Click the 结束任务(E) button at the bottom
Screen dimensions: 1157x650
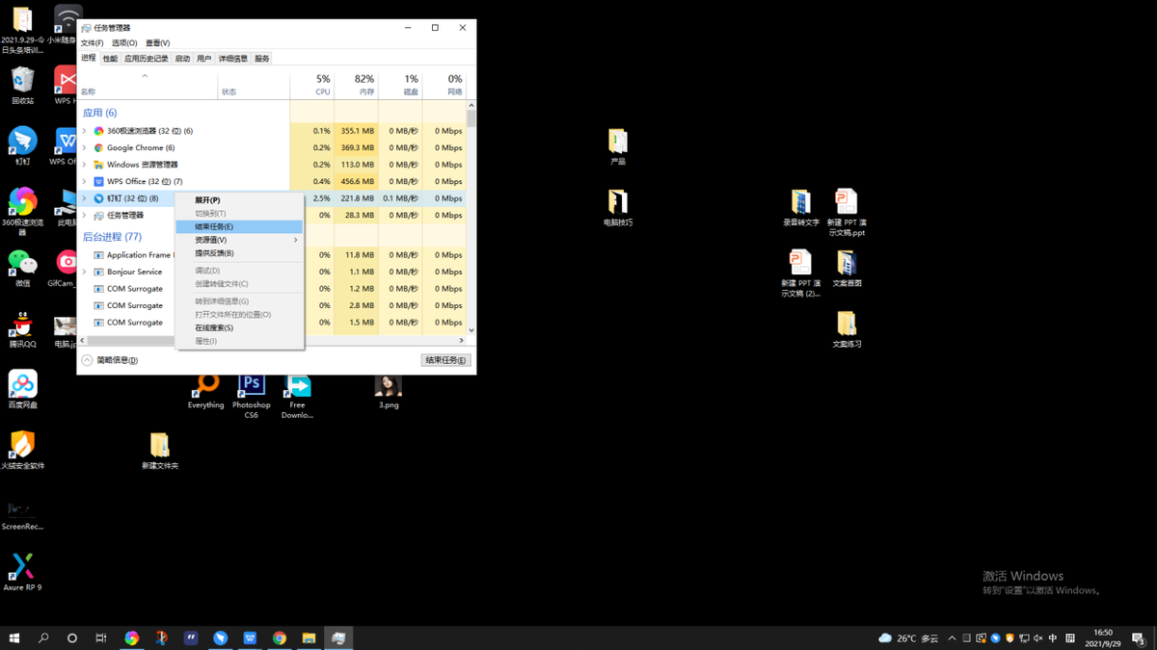(445, 360)
